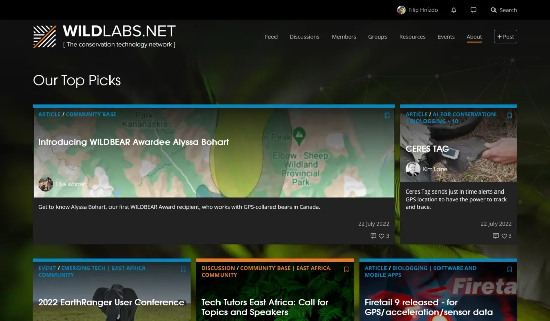
Task: View comments on CERES TAG card
Action: tap(496, 236)
